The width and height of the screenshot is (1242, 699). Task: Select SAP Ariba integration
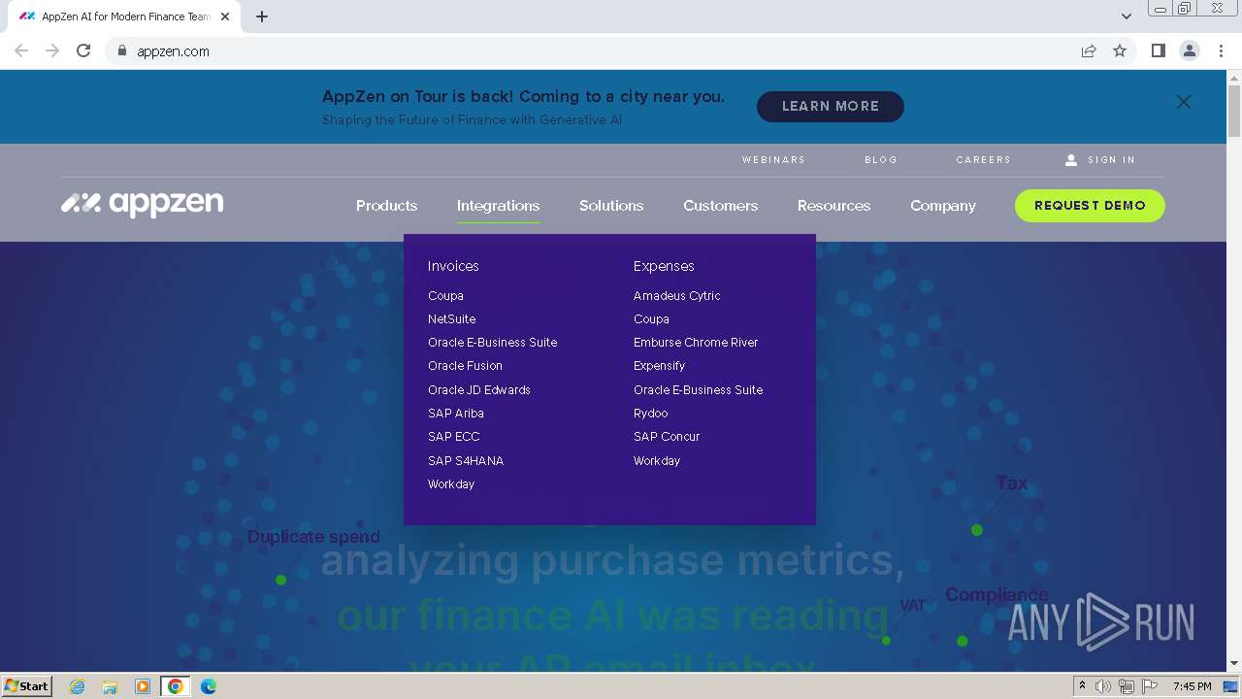click(455, 413)
